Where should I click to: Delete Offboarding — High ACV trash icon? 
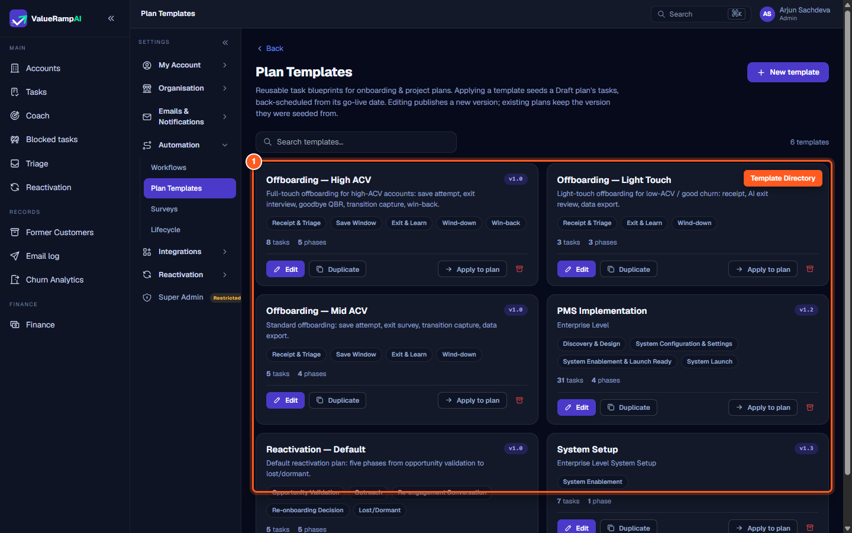[x=519, y=269]
